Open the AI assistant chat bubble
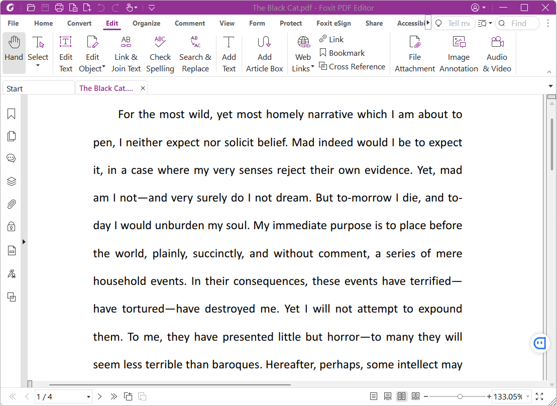 point(539,343)
